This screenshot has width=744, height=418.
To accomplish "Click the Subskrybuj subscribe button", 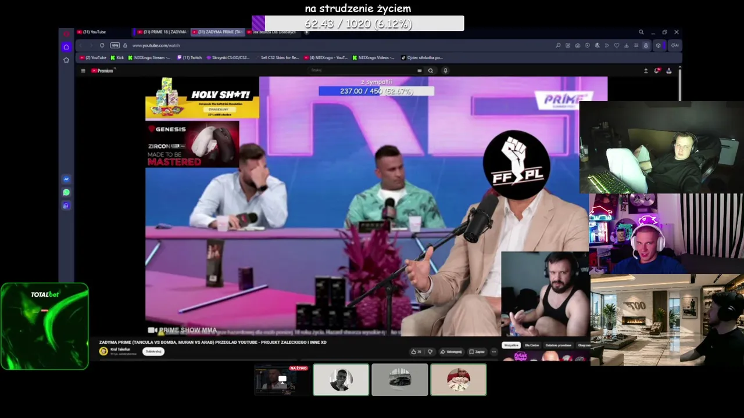I will 153,351.
